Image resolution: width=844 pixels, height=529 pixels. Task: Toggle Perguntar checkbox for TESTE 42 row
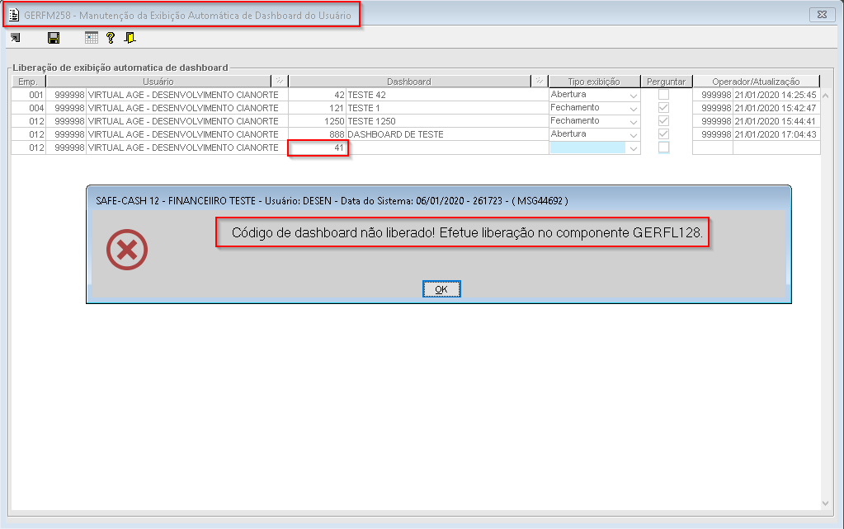pyautogui.click(x=663, y=95)
